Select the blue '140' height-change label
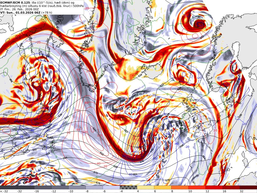 pyautogui.click(x=135, y=152)
